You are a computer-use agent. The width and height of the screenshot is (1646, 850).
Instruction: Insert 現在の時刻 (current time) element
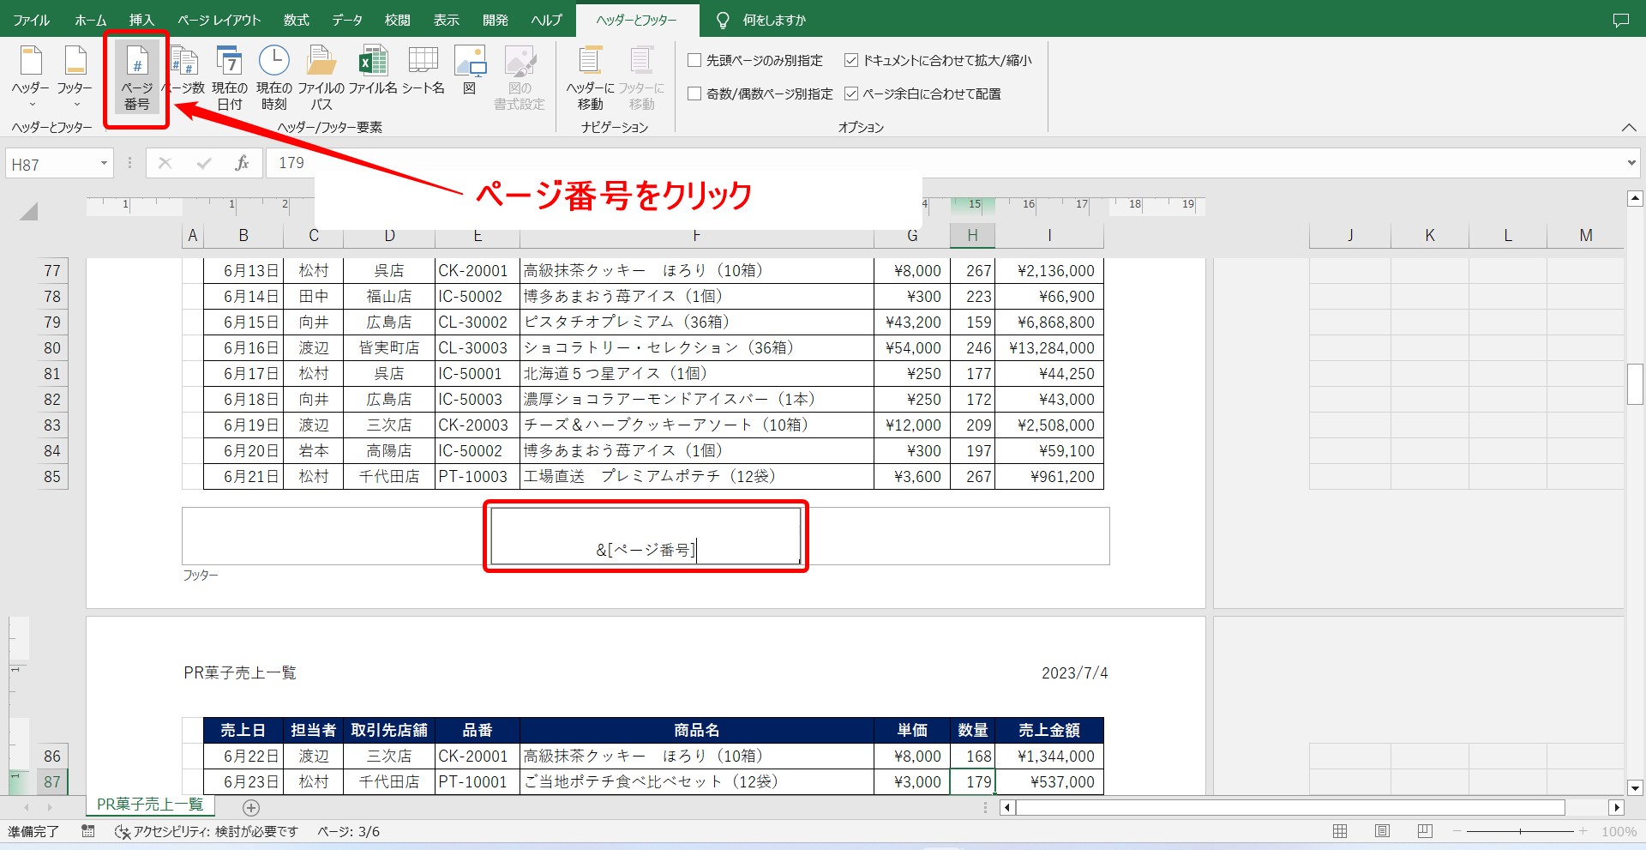274,77
